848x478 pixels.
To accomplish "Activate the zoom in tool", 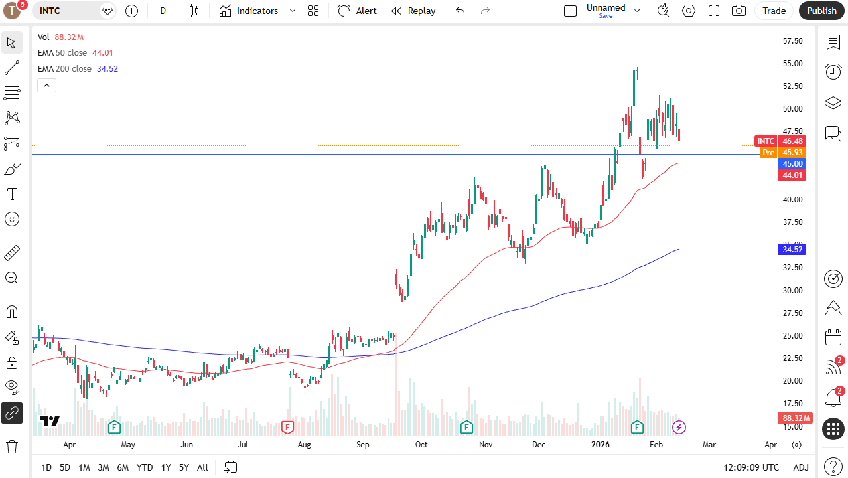I will click(x=11, y=278).
